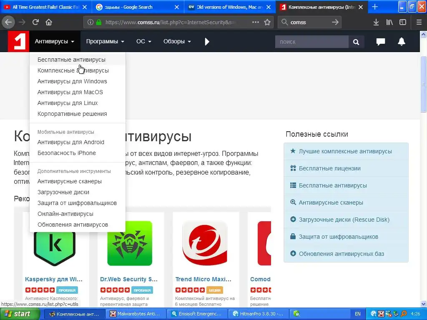This screenshot has height=320, width=427.
Task: Open notifications with the bell icon
Action: (x=402, y=42)
